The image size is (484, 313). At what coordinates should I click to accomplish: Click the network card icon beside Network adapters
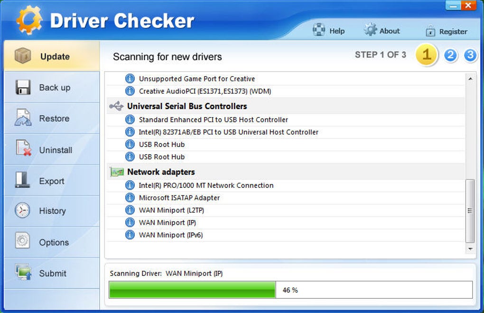(117, 172)
